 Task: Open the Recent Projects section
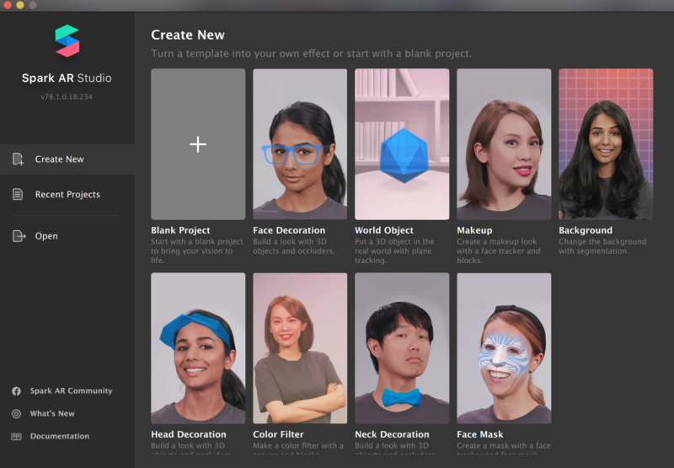[x=67, y=195]
